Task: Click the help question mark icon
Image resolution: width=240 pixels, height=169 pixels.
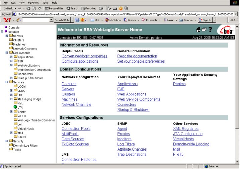Action: 210,29
